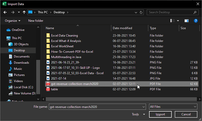The height and width of the screenshot is (121, 202).
Task: Click the horizontal scrollbar in file list
Action: pos(121,99)
